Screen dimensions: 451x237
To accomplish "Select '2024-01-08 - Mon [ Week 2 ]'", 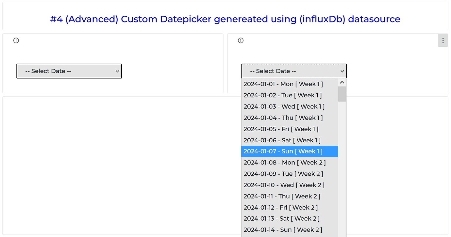I will (x=284, y=162).
